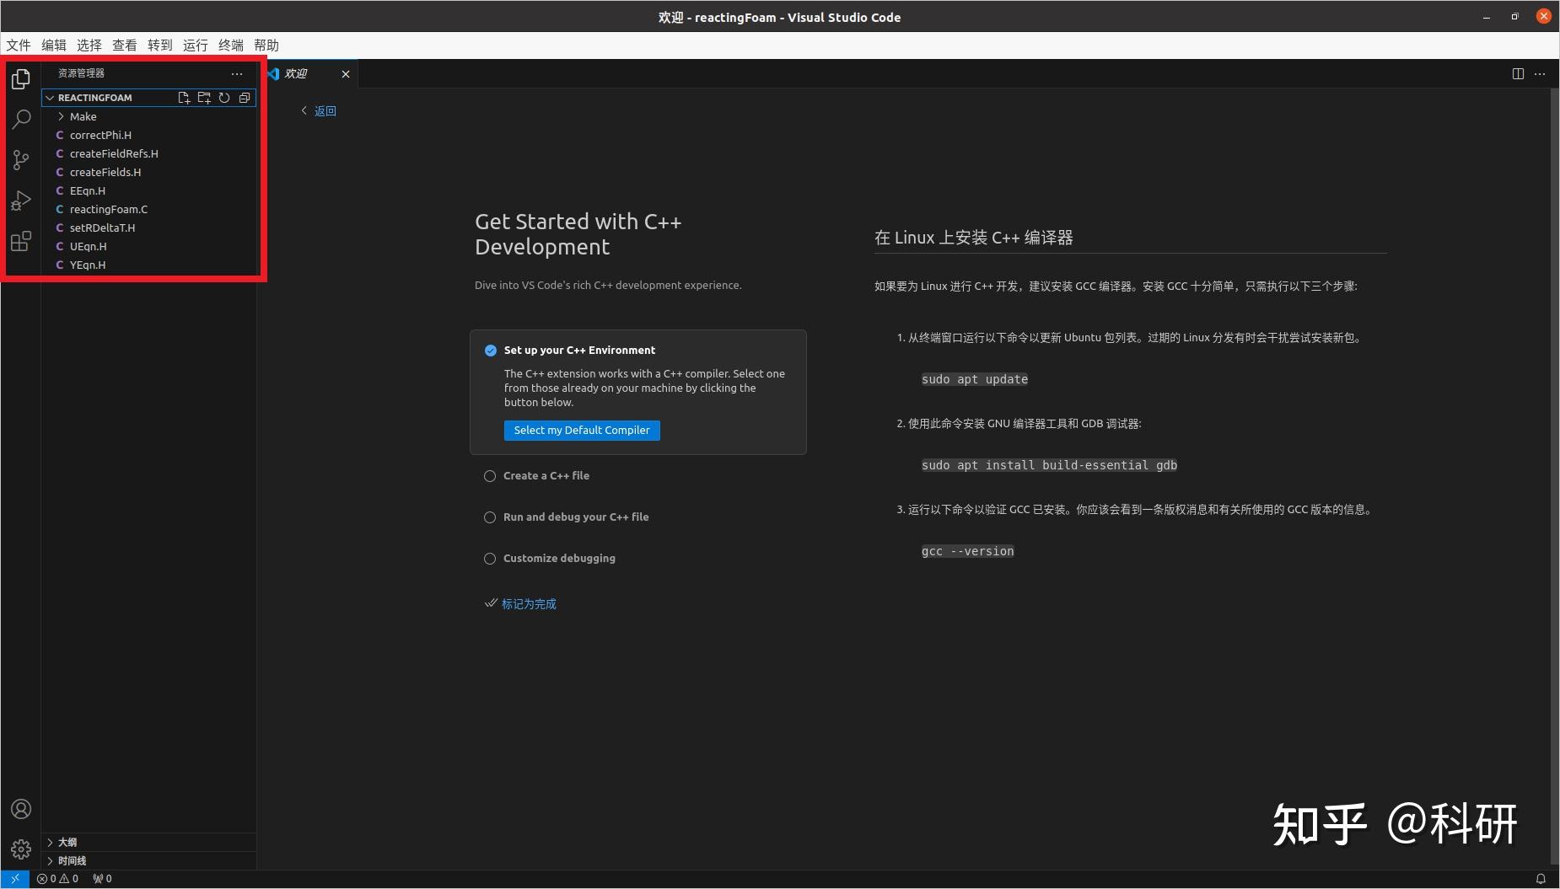The width and height of the screenshot is (1560, 889).
Task: Collapse the REACTINGFOAM folder tree
Action: pos(51,98)
